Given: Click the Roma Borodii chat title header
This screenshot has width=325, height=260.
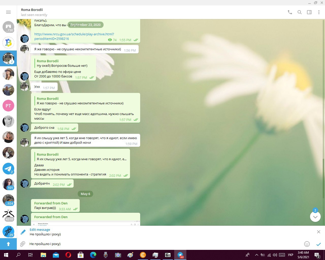Looking at the screenshot, I should click(x=32, y=10).
